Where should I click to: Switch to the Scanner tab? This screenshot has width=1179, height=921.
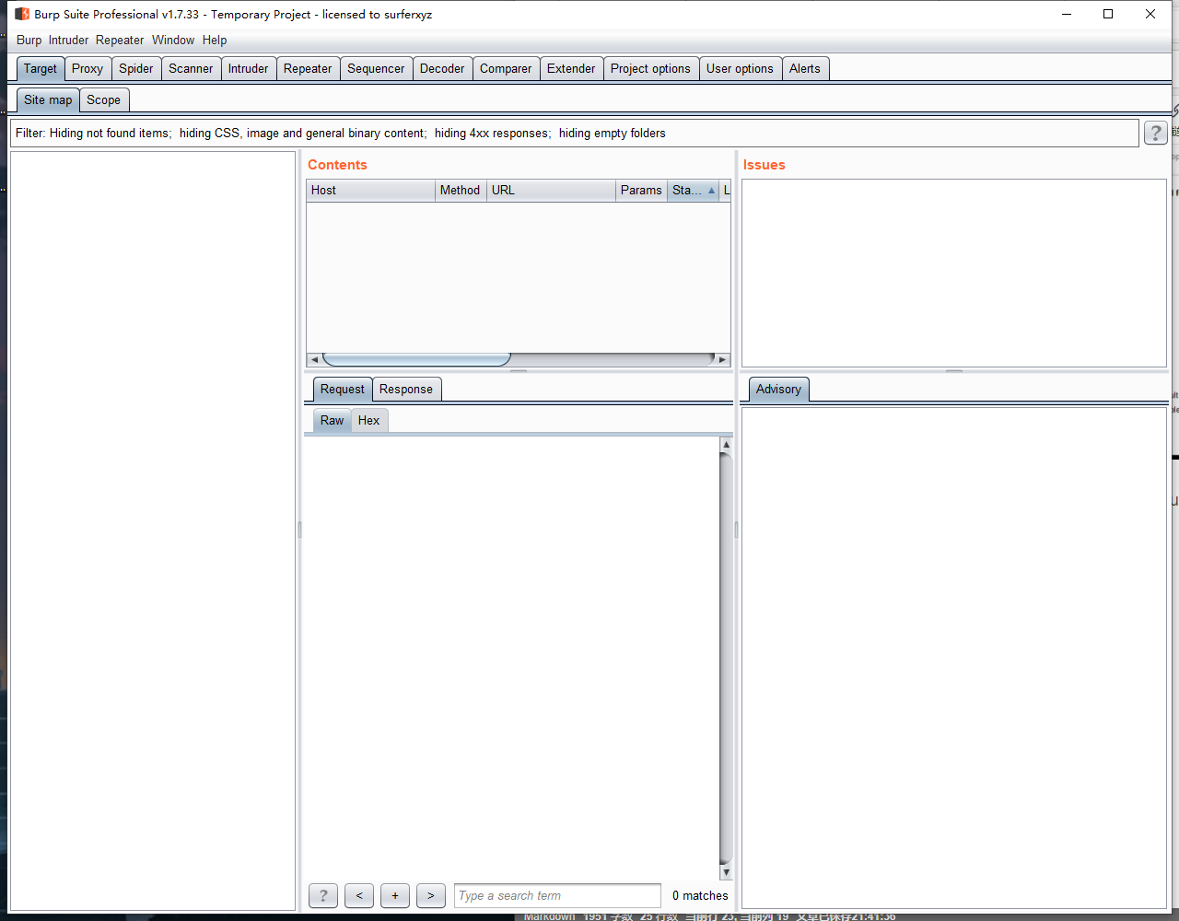[x=191, y=69]
